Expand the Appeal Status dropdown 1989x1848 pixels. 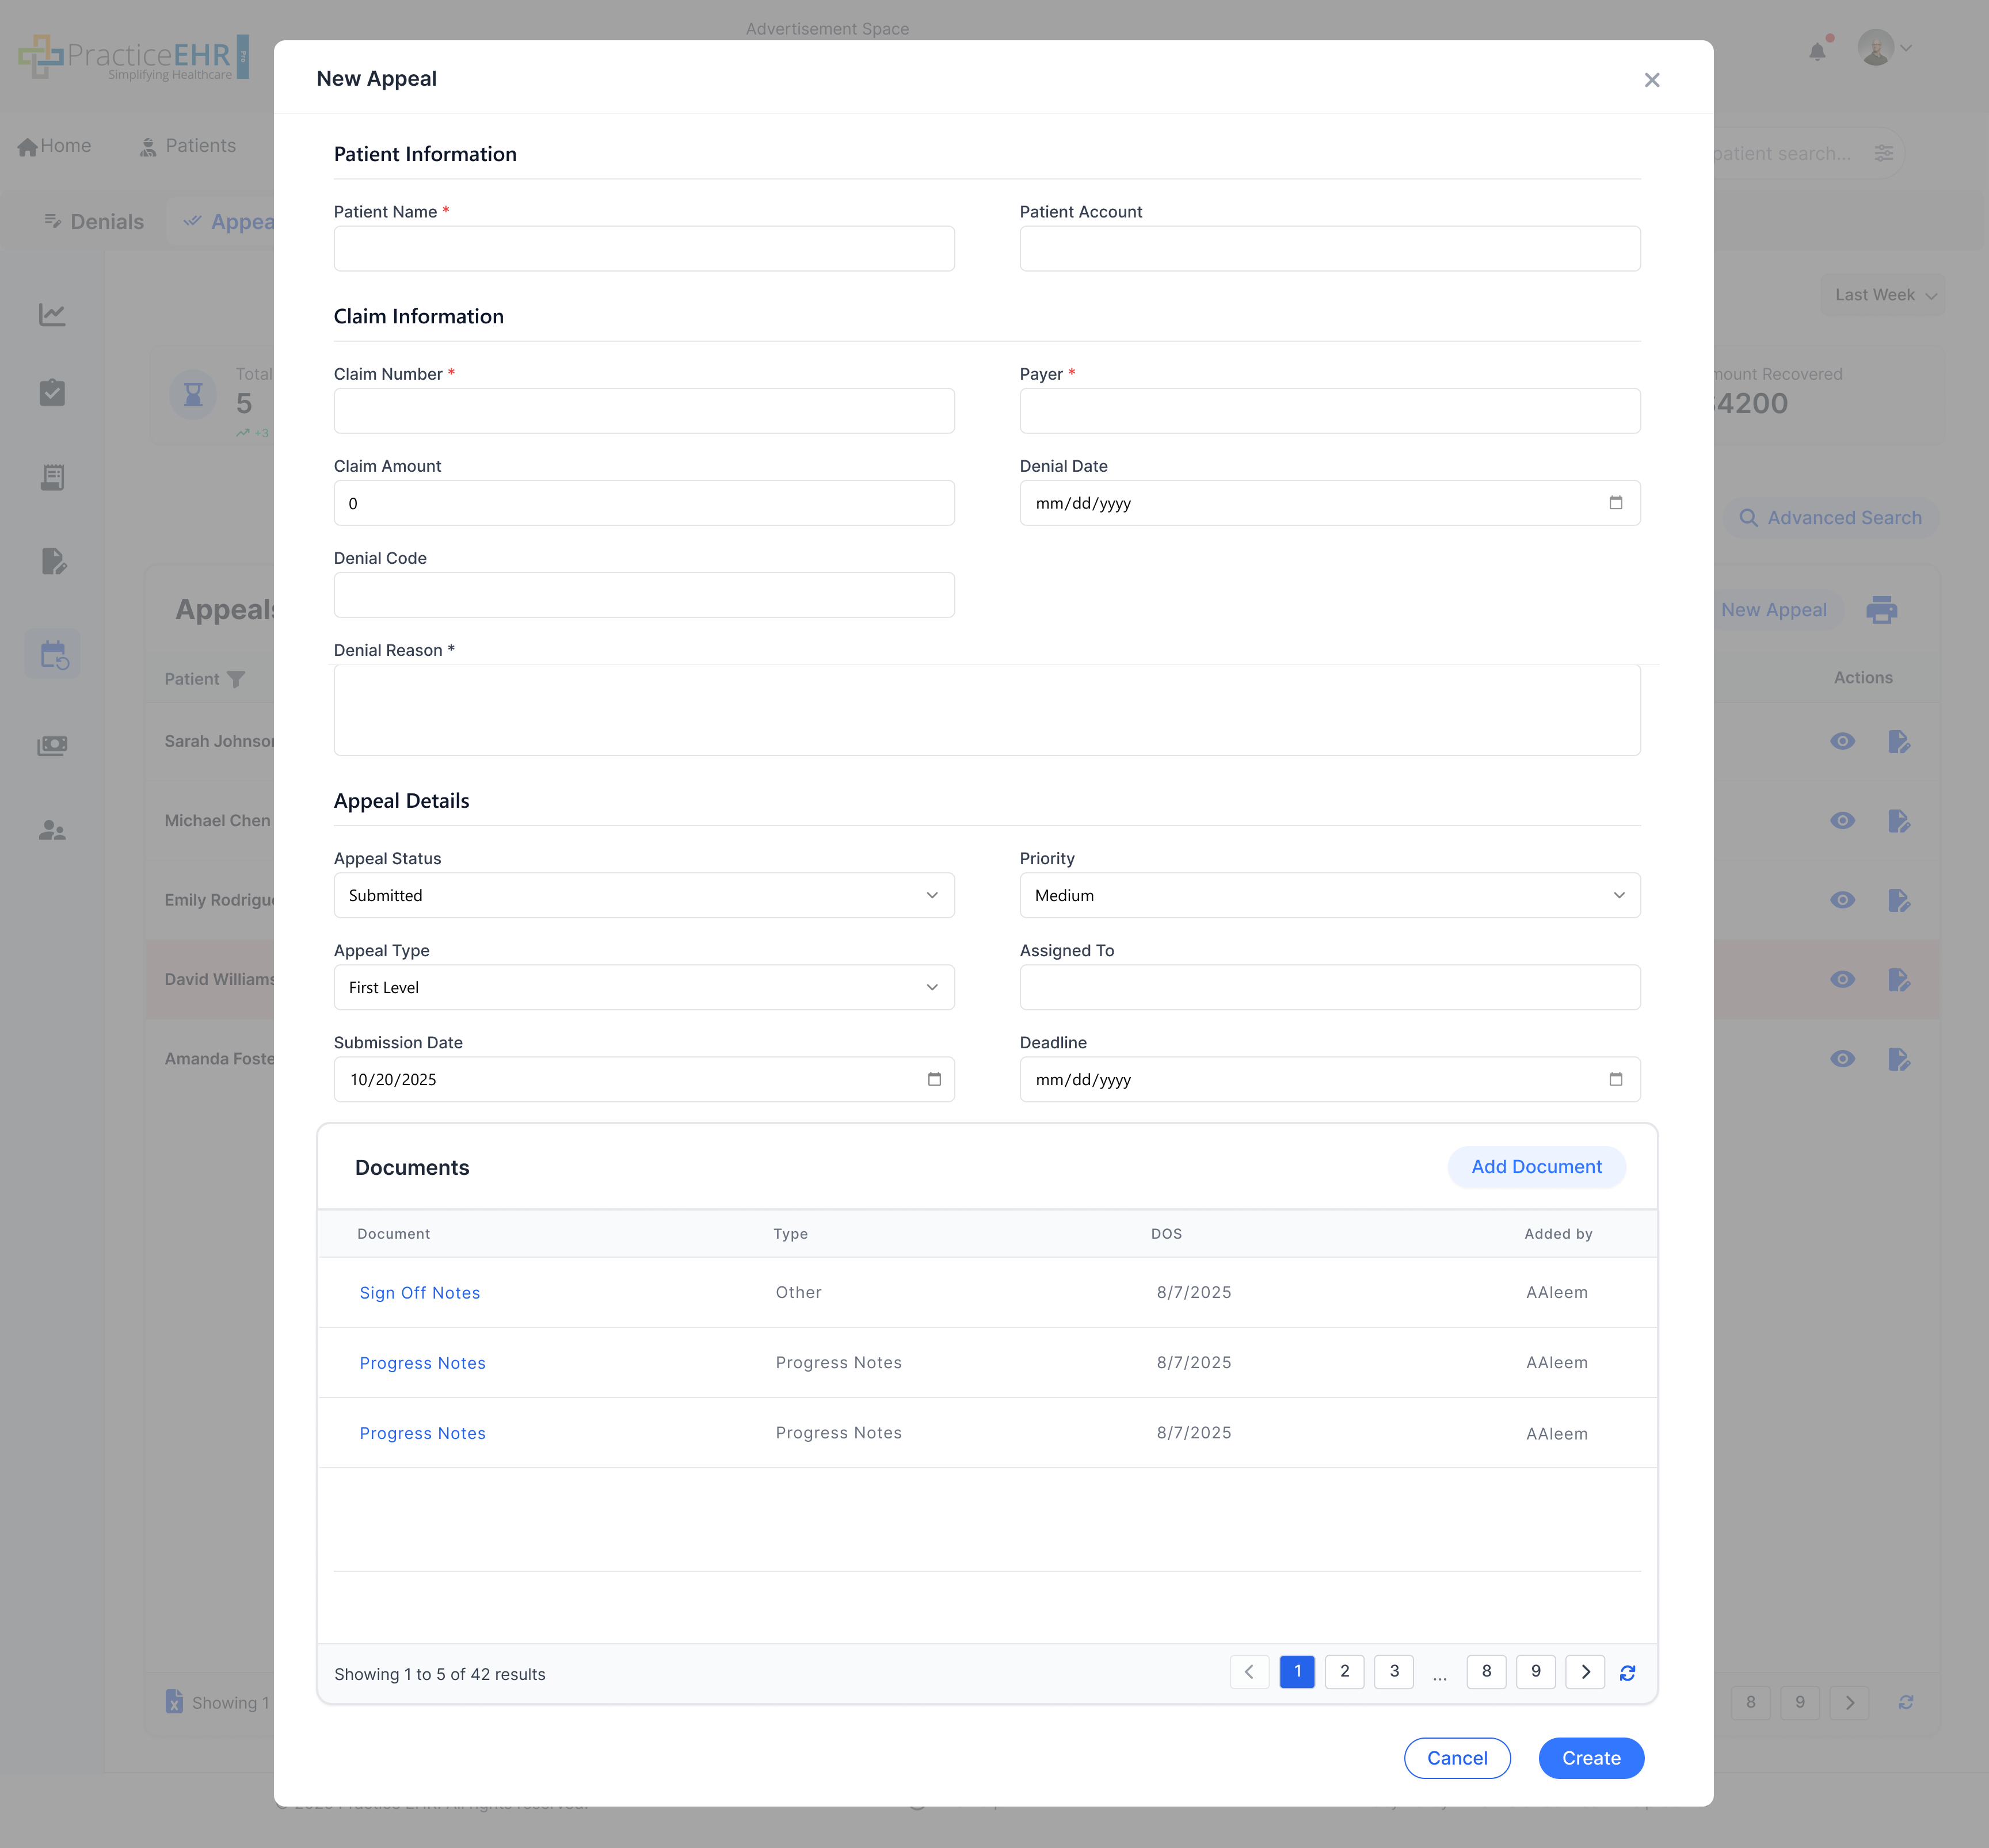pyautogui.click(x=643, y=895)
